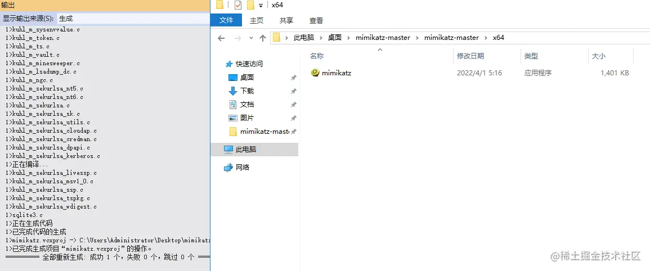Click the pin icon beside 图片

click(294, 119)
